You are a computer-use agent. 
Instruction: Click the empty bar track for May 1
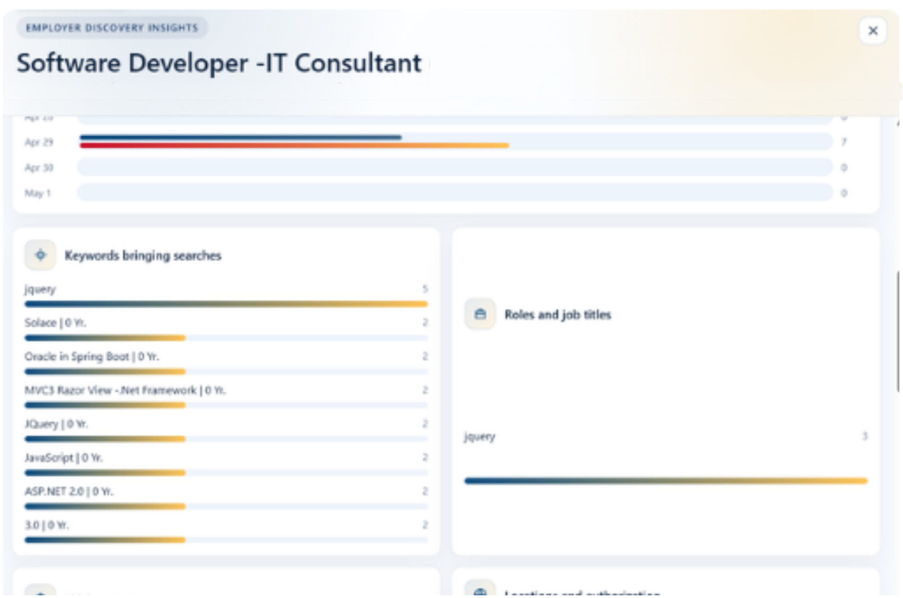click(455, 193)
